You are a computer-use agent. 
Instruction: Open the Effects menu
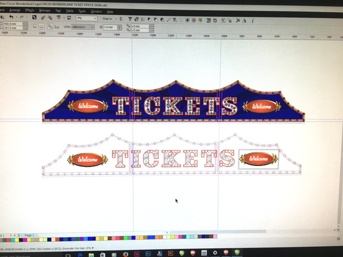pos(30,10)
